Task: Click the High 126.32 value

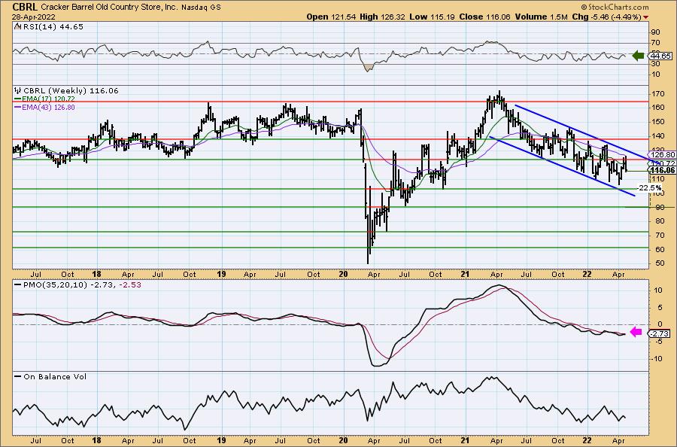Action: 382,17
